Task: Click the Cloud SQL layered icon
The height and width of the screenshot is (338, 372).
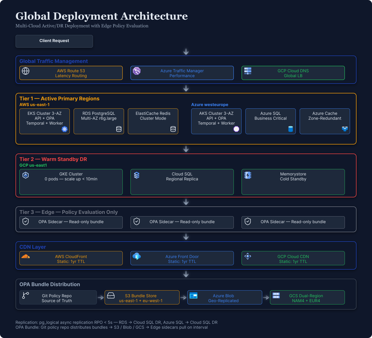Action: coord(137,175)
